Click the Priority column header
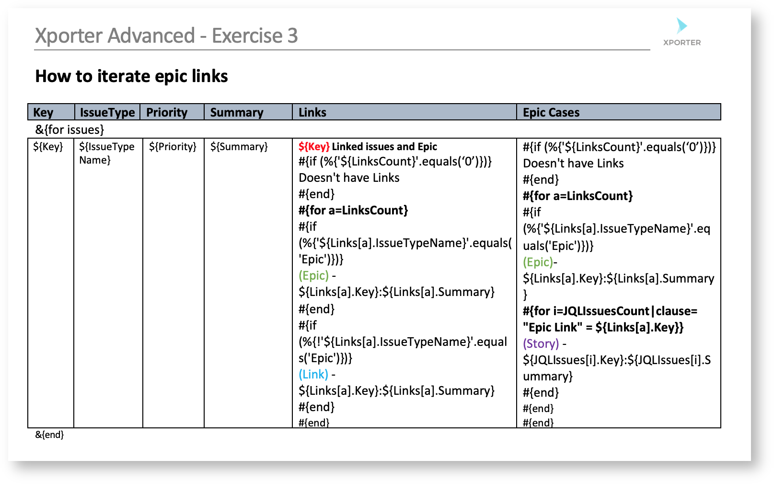 point(166,113)
